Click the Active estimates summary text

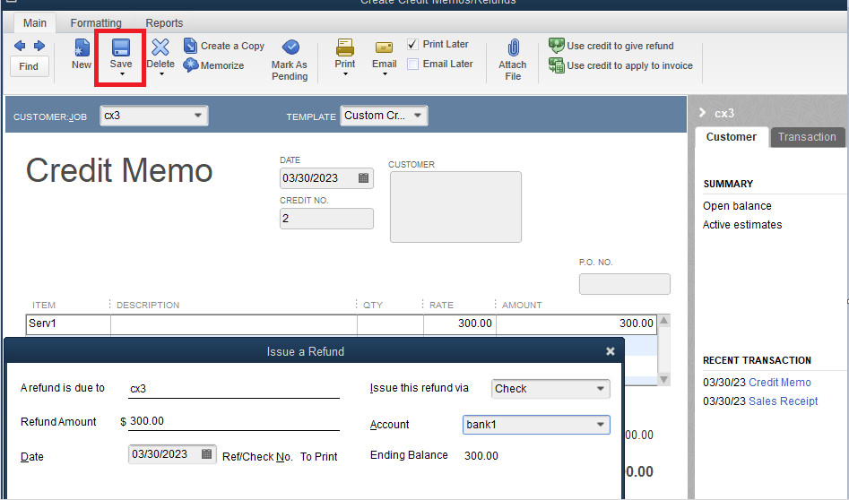(x=742, y=225)
